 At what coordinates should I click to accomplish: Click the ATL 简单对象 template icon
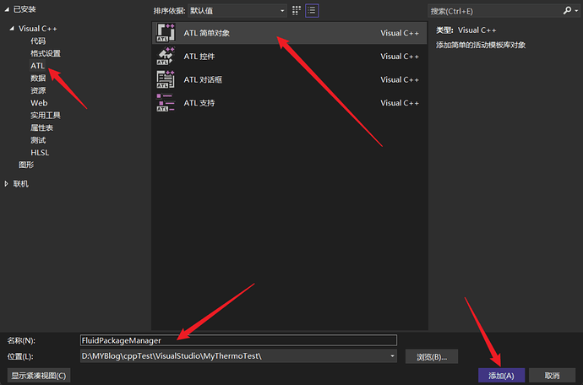[x=166, y=33]
